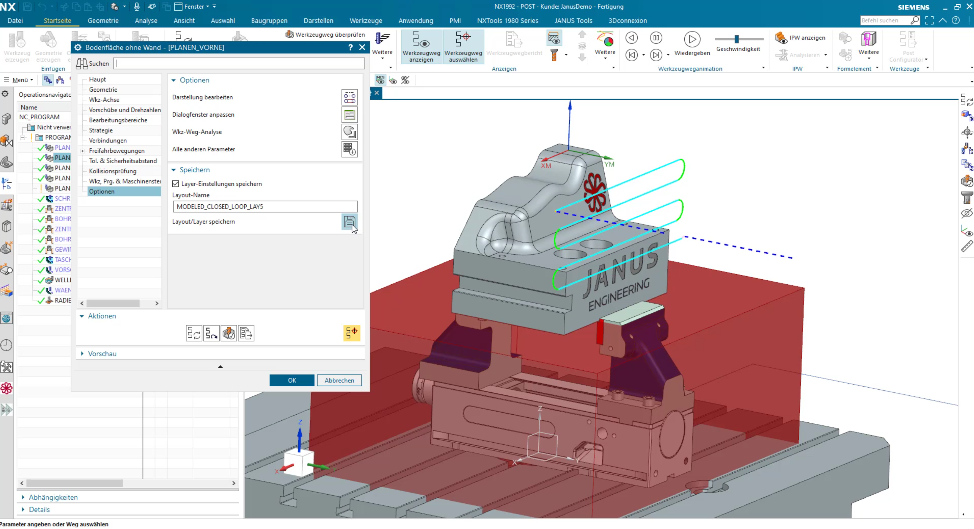Click the step backward playback button
The height and width of the screenshot is (529, 974).
[632, 38]
